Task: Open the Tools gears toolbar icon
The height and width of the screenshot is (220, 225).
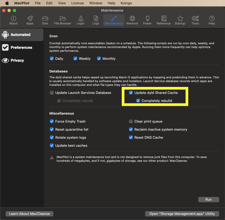Action: [195, 20]
